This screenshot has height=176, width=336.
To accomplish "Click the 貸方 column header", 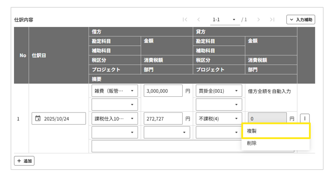I will [245, 32].
